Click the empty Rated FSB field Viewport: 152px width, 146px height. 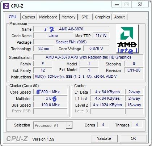pyautogui.click(x=50, y=111)
